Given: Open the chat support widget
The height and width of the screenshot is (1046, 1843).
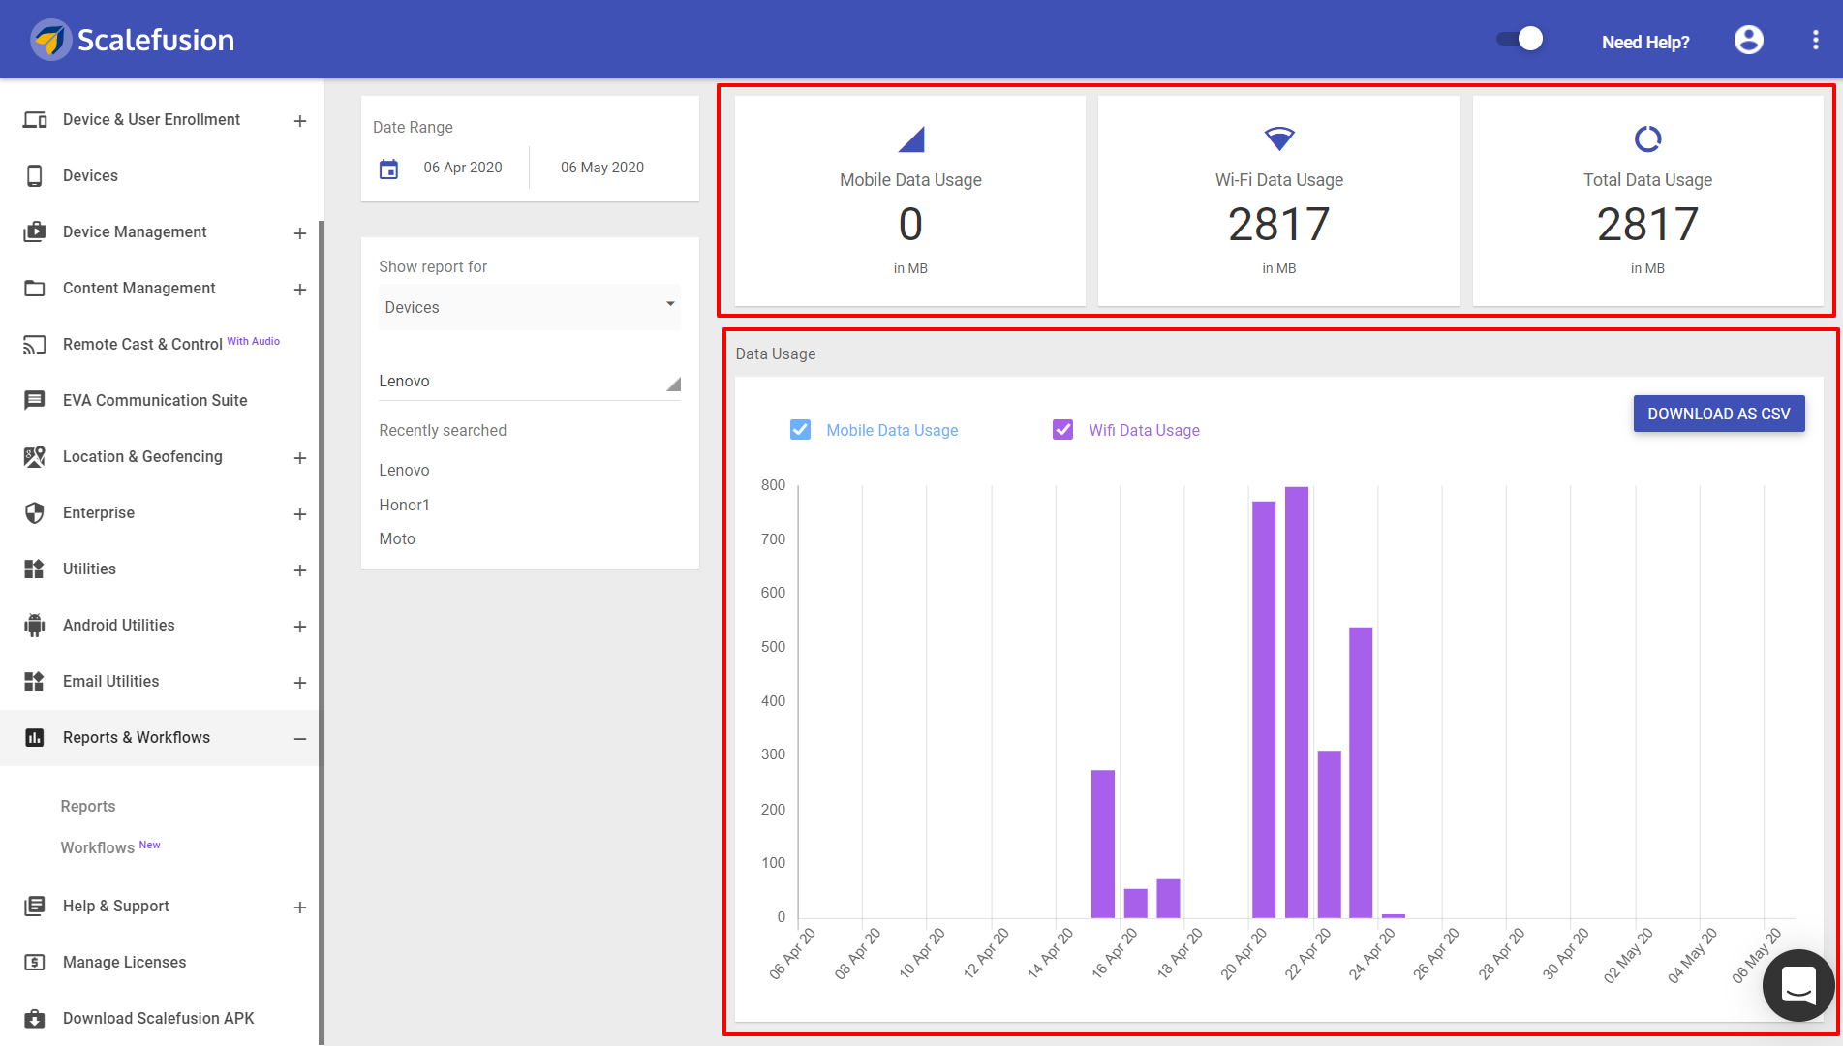Looking at the screenshot, I should tap(1798, 985).
